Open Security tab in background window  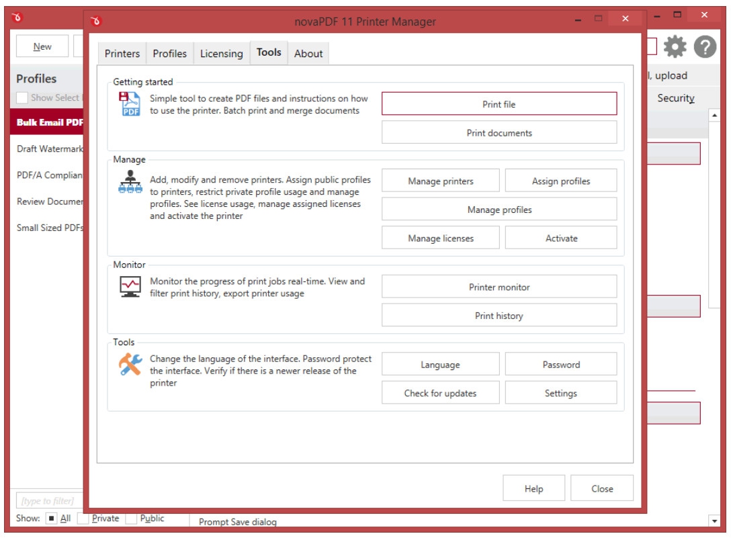pos(676,98)
